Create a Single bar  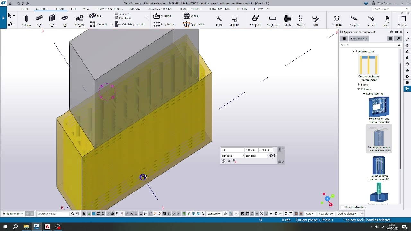click(x=273, y=21)
